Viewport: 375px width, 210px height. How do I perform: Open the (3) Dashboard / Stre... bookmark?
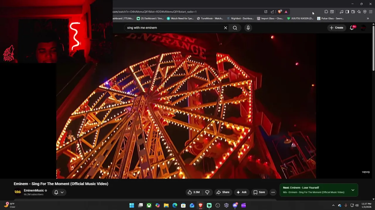pos(150,18)
